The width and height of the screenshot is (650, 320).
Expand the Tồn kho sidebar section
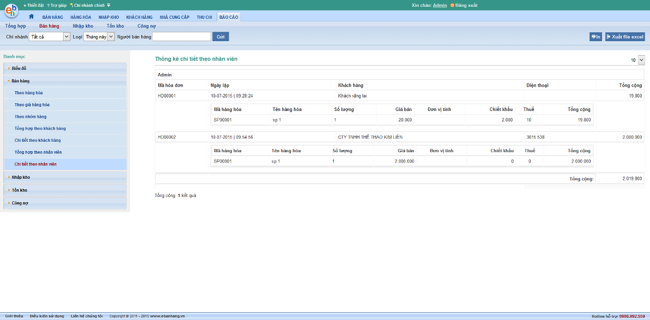65,190
